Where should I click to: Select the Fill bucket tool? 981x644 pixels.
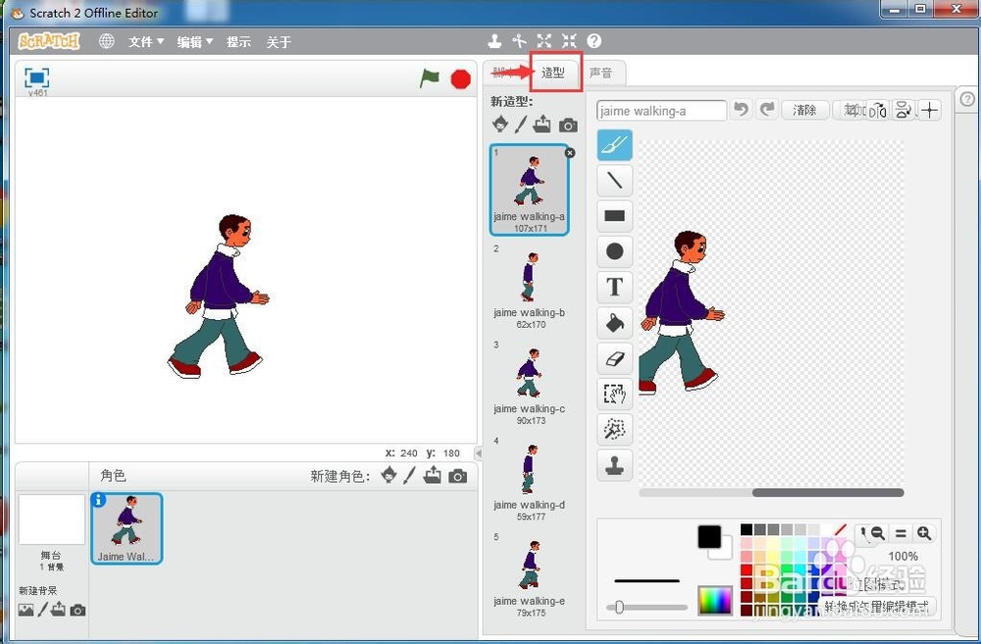coord(614,323)
